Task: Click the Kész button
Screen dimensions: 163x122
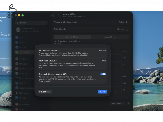Action: [102, 91]
